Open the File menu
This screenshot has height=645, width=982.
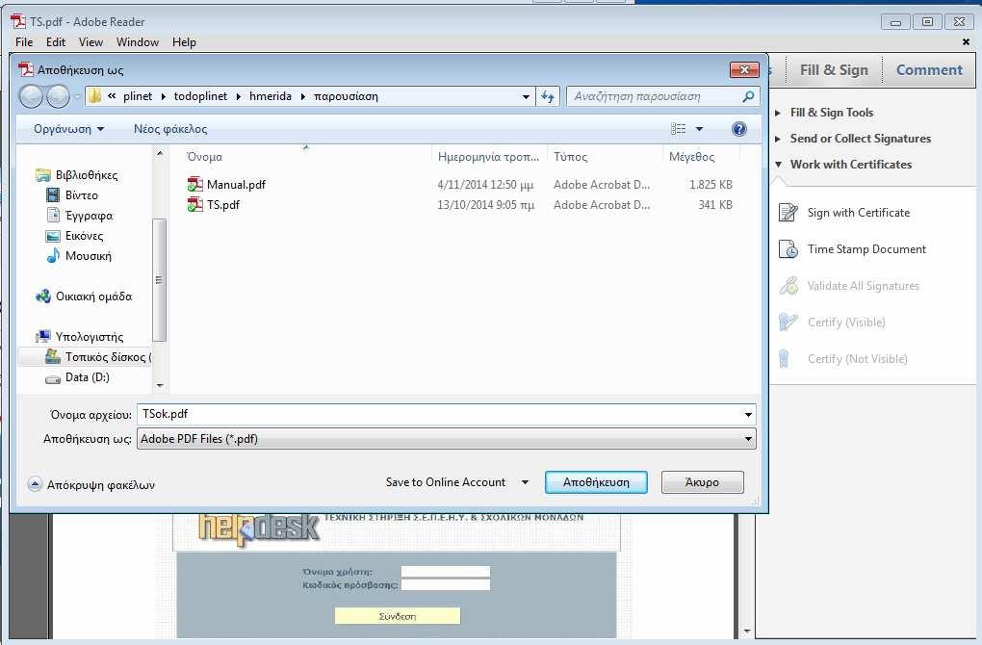pyautogui.click(x=24, y=42)
